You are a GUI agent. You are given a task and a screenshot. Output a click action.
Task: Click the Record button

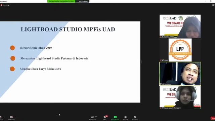pyautogui.click(x=125, y=118)
